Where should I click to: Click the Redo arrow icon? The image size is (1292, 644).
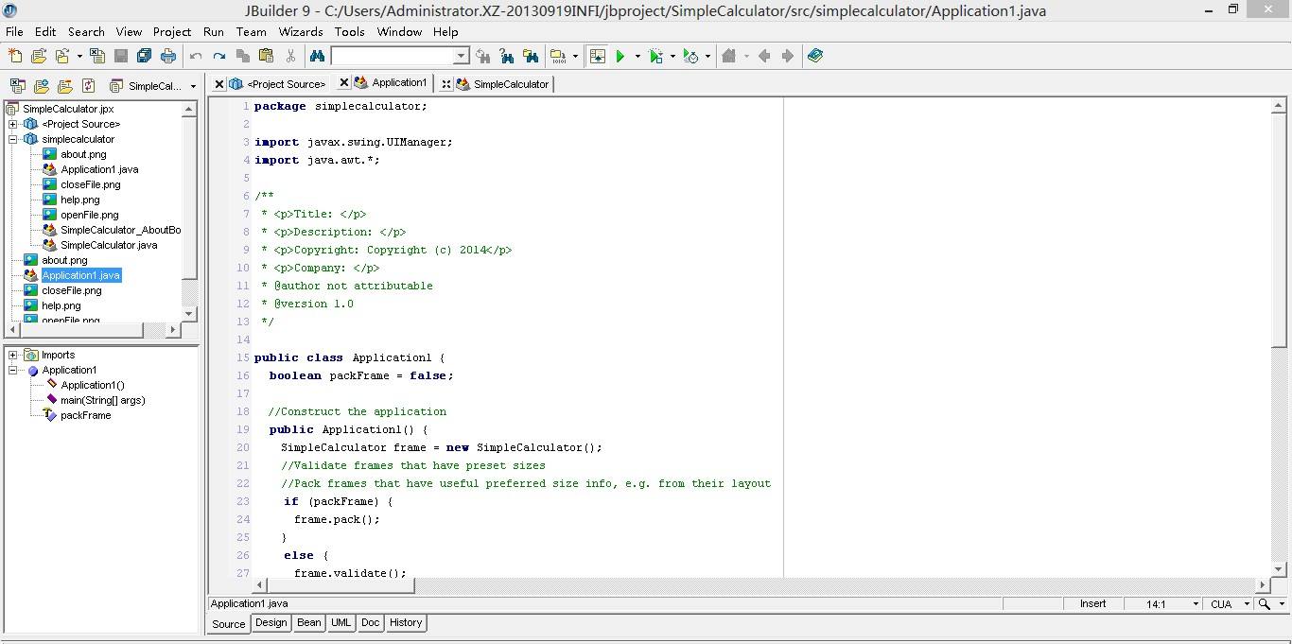219,57
